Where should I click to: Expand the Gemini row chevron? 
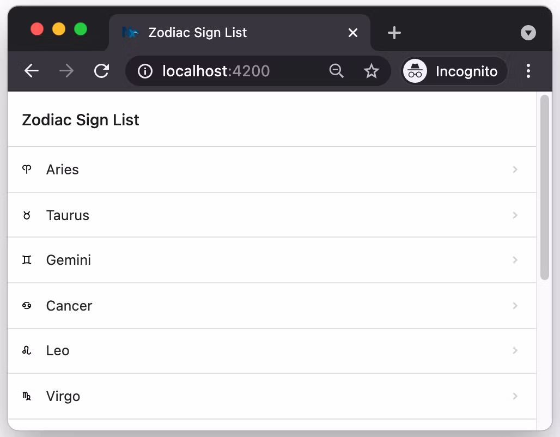point(515,260)
